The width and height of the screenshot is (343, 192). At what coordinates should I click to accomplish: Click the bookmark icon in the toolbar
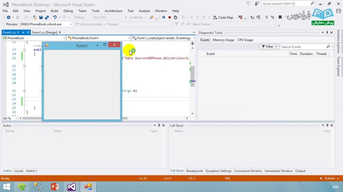[x=280, y=18]
